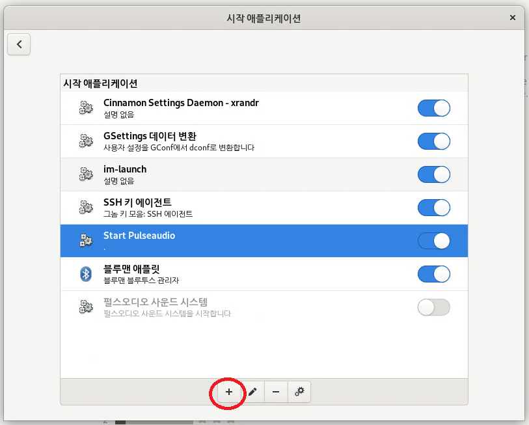The height and width of the screenshot is (425, 529).
Task: Click the 펄스오디오 사운드 시스템 gear icon
Action: click(86, 307)
